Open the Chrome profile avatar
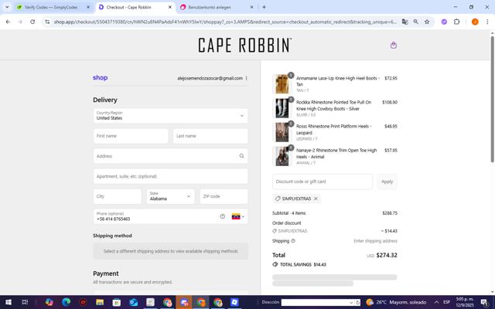The height and width of the screenshot is (309, 495). coord(475,22)
